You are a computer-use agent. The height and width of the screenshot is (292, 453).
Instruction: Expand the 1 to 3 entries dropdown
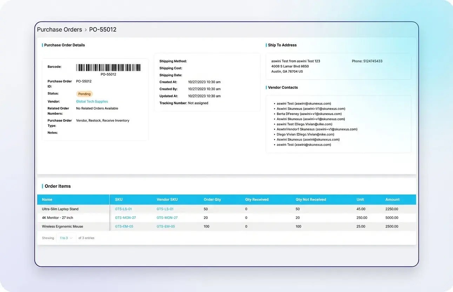(x=66, y=238)
